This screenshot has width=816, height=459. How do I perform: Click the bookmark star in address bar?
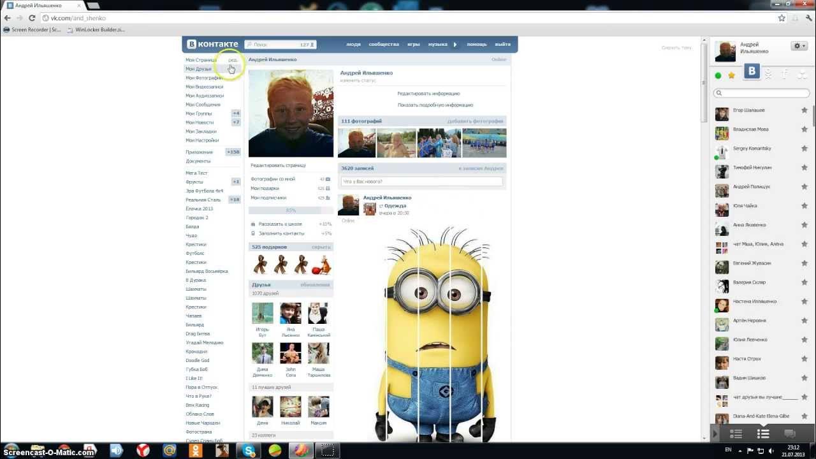[x=782, y=18]
